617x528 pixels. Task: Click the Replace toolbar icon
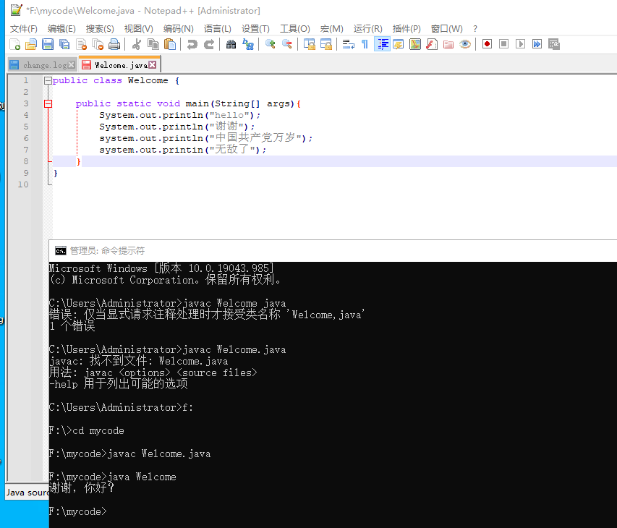click(248, 44)
